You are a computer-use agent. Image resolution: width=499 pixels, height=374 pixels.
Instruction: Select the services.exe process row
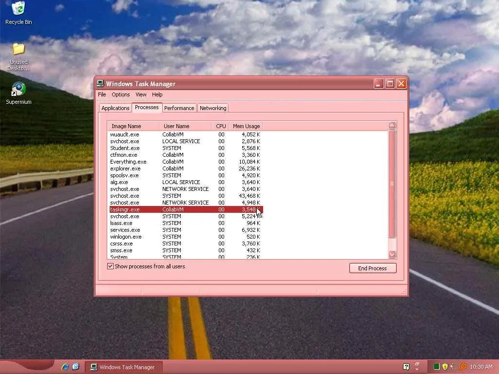[x=186, y=230]
